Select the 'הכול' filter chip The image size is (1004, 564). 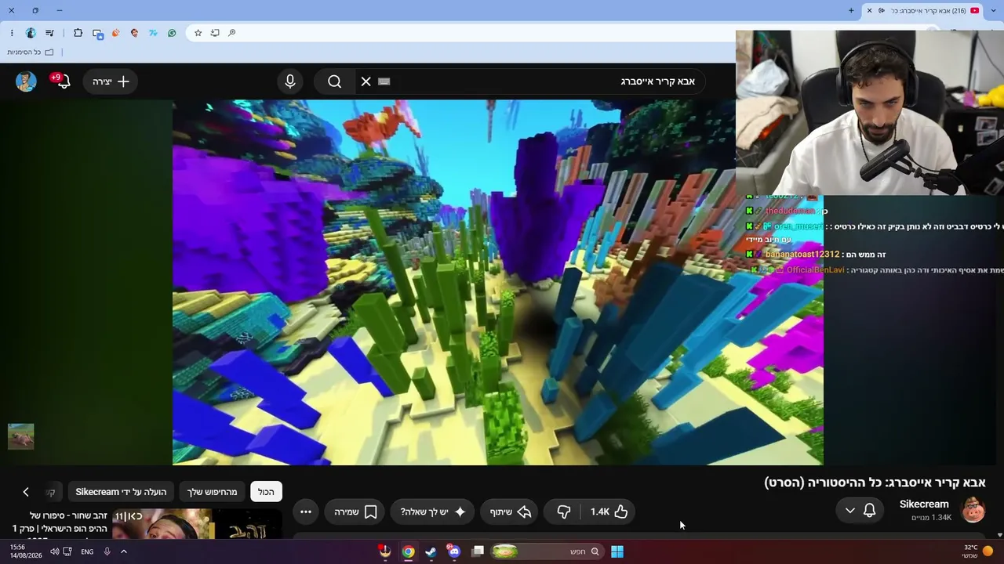click(266, 492)
